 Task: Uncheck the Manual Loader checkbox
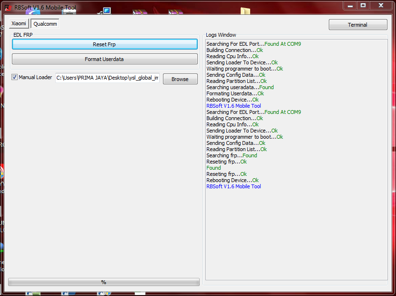[x=15, y=77]
